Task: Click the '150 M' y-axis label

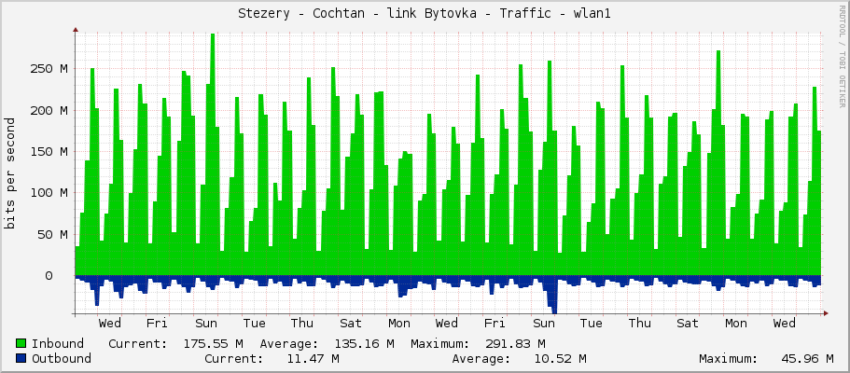Action: coord(49,152)
